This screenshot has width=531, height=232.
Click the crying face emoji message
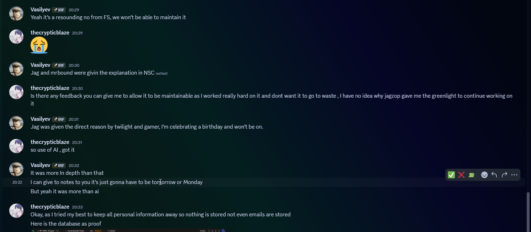(39, 45)
